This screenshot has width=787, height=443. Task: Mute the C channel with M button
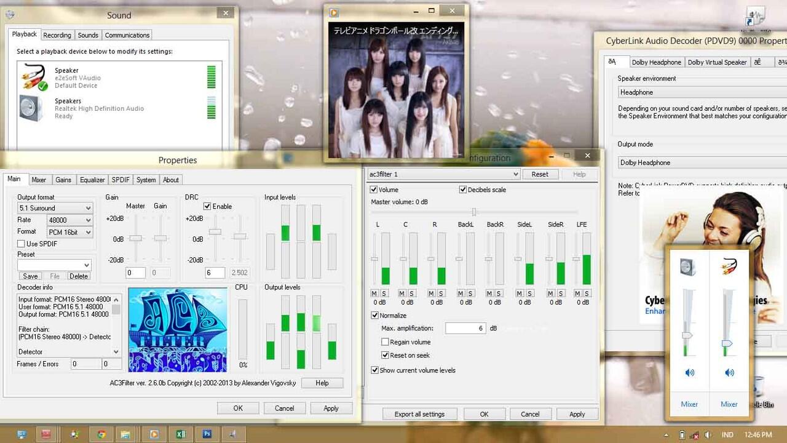coord(402,293)
